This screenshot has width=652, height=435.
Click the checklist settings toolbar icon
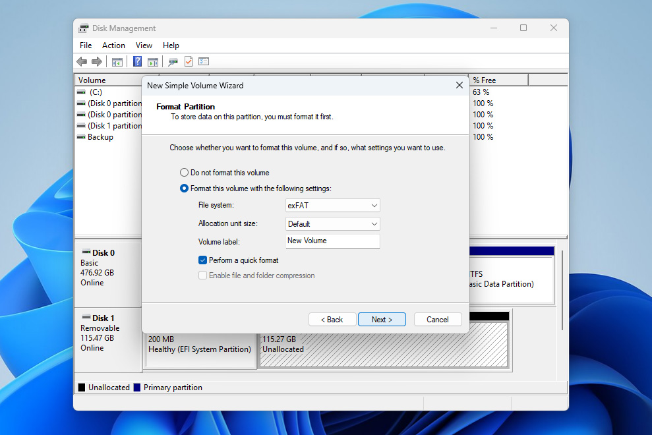[x=204, y=61]
